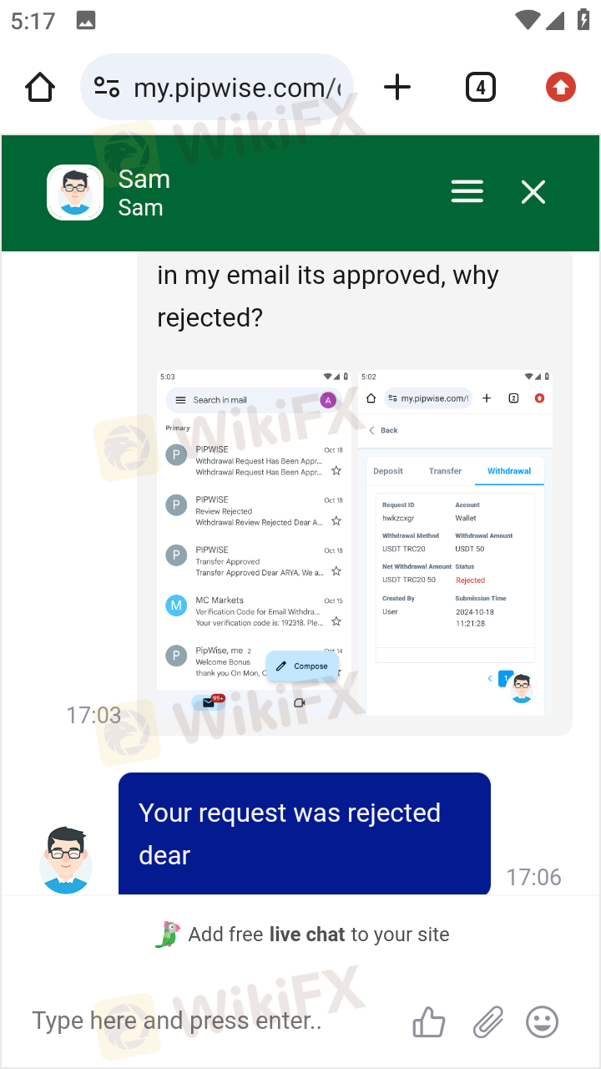Open the emoji picker

(543, 1021)
